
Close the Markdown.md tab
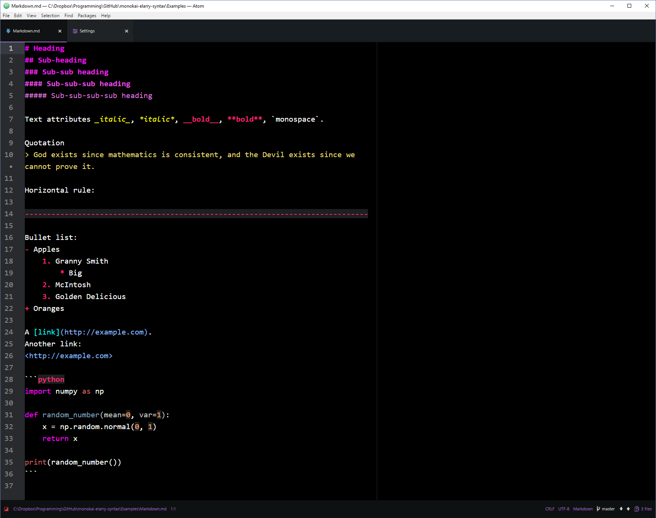pyautogui.click(x=60, y=31)
